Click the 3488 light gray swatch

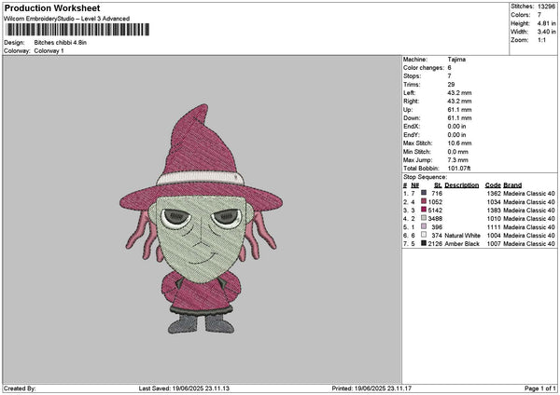point(424,218)
